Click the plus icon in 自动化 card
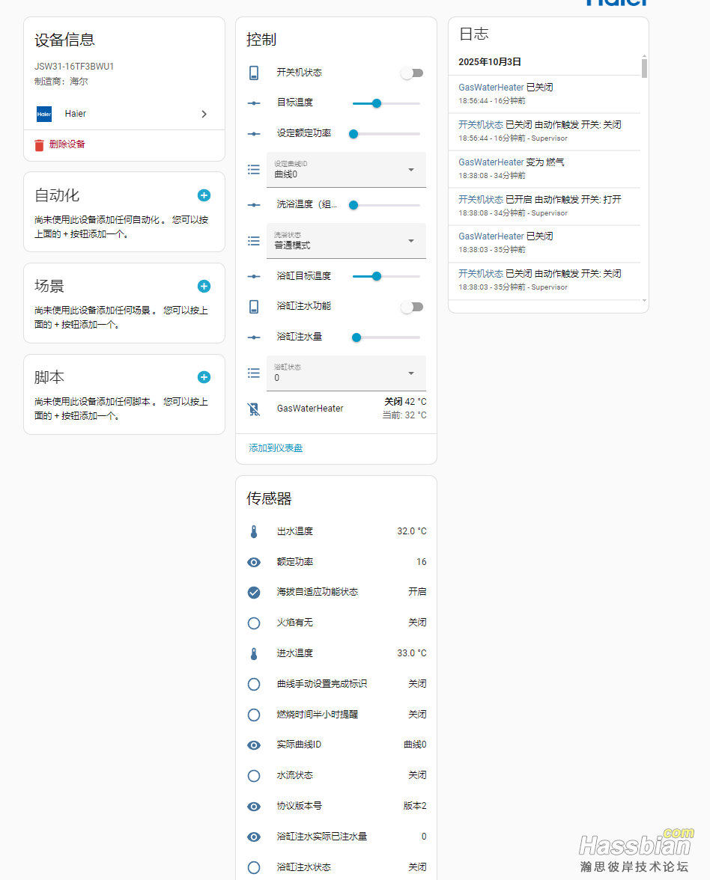 [x=204, y=195]
